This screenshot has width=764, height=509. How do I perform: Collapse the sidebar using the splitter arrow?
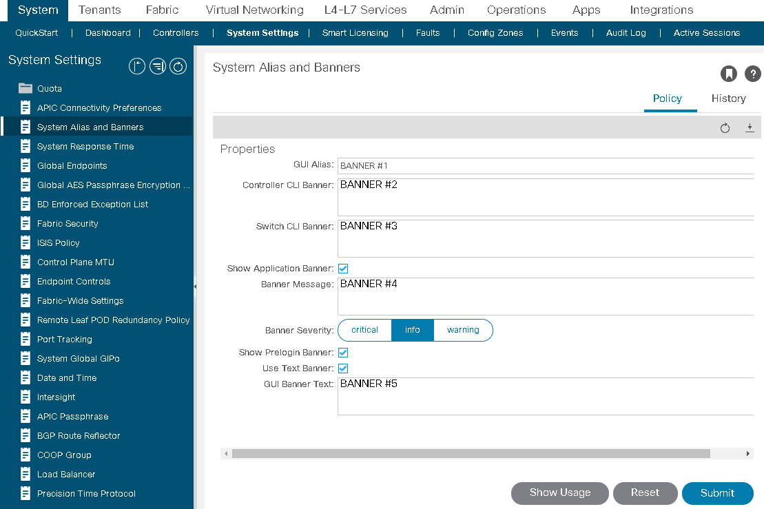tap(195, 287)
